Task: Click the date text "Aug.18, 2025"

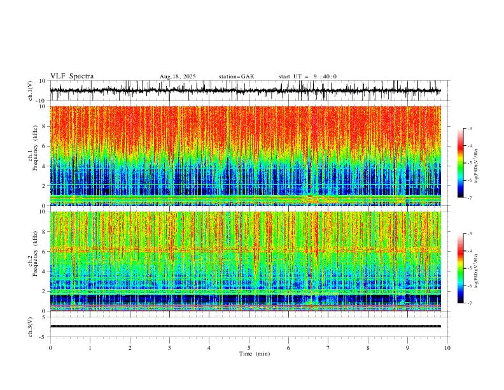Action: [x=178, y=76]
